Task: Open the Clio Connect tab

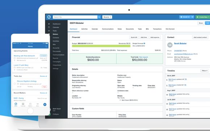Action: (x=170, y=29)
